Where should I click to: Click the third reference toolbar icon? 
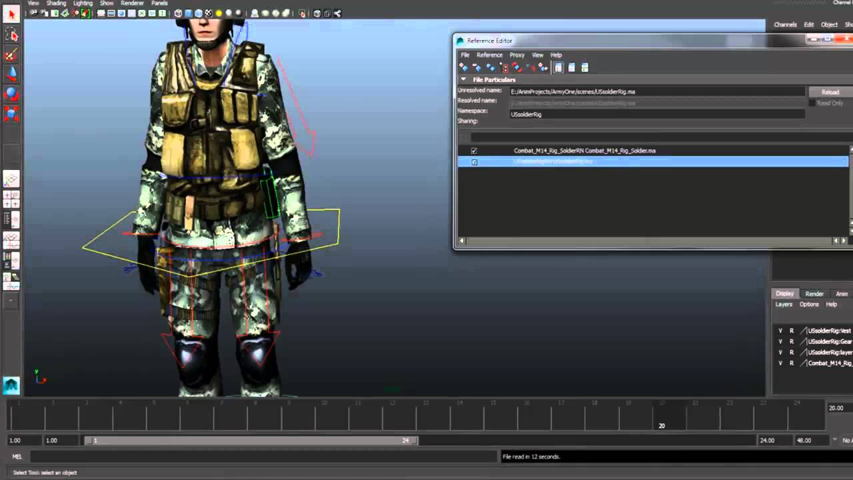coord(491,67)
